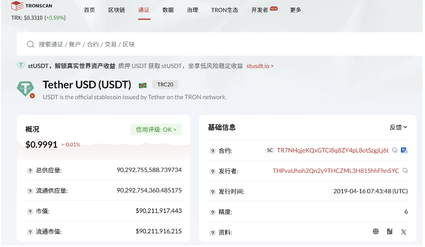Click help icon next to 发行时间
This screenshot has width=425, height=247.
point(212,192)
